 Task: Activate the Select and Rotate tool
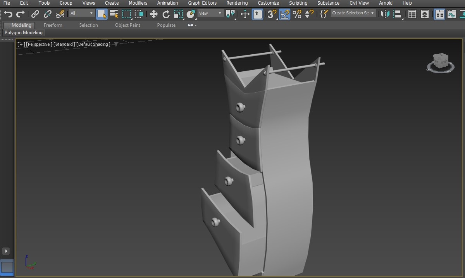166,14
